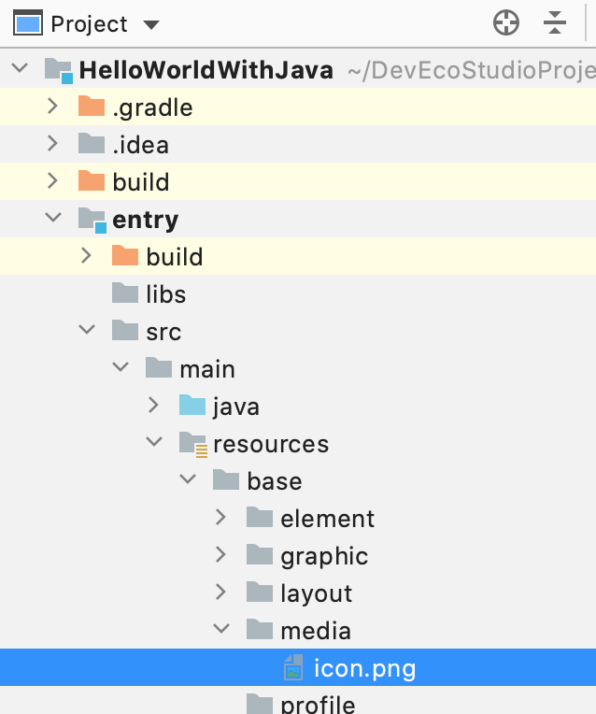Collapse the media folder chevron

click(x=221, y=628)
